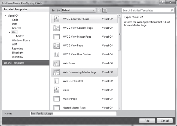177x126 pixels.
Task: Choose the Web User Control icon
Action: click(x=56, y=81)
